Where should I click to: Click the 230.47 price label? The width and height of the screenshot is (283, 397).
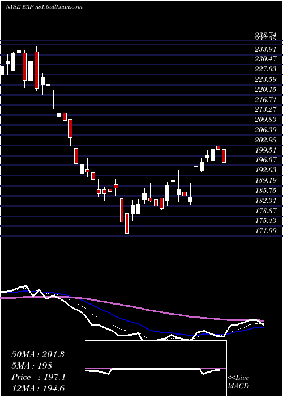(x=265, y=59)
